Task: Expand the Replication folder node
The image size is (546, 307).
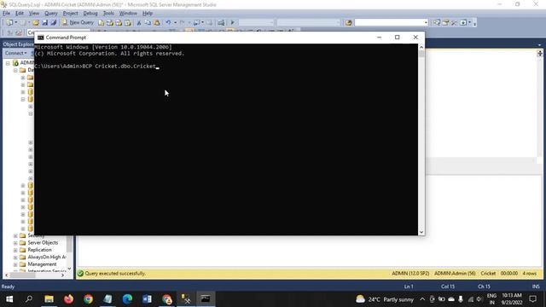Action: [15, 250]
